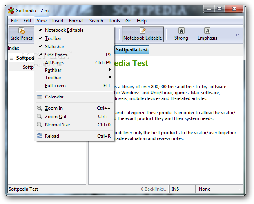The image size is (254, 204).
Task: Apply Emphasis formatting from toolbar
Action: [207, 34]
